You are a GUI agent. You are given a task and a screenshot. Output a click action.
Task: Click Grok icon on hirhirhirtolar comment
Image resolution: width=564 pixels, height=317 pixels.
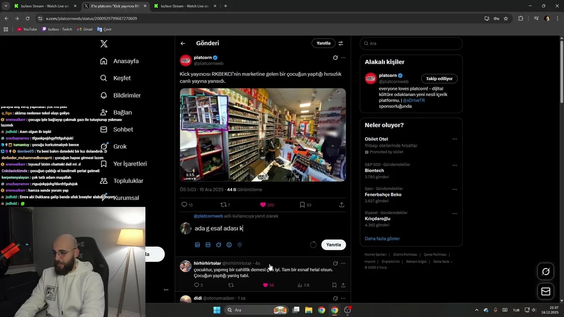pos(335,263)
